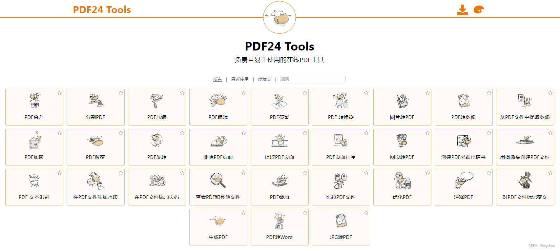Open 在PDF文件添加页码 123 icon
This screenshot has width=560, height=251.
[157, 181]
